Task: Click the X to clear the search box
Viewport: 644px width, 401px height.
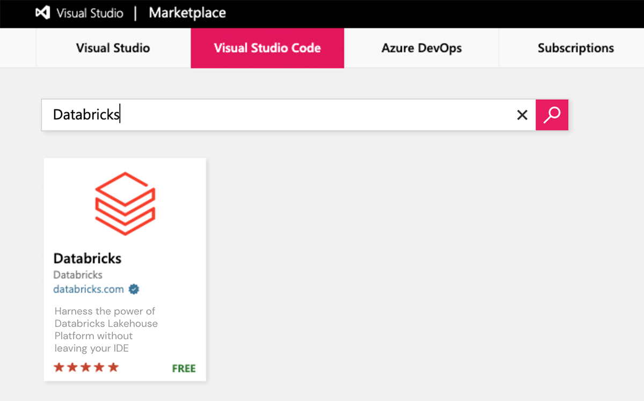Action: (522, 114)
